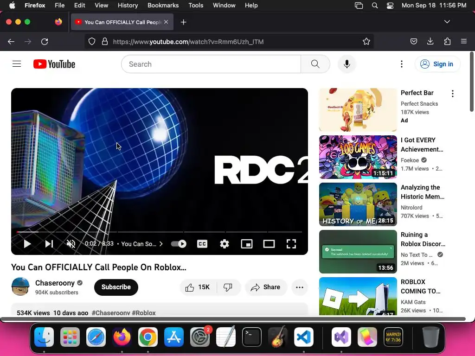Open ROBLOX COMING TO... video title
The width and height of the screenshot is (475, 356).
[x=420, y=286]
